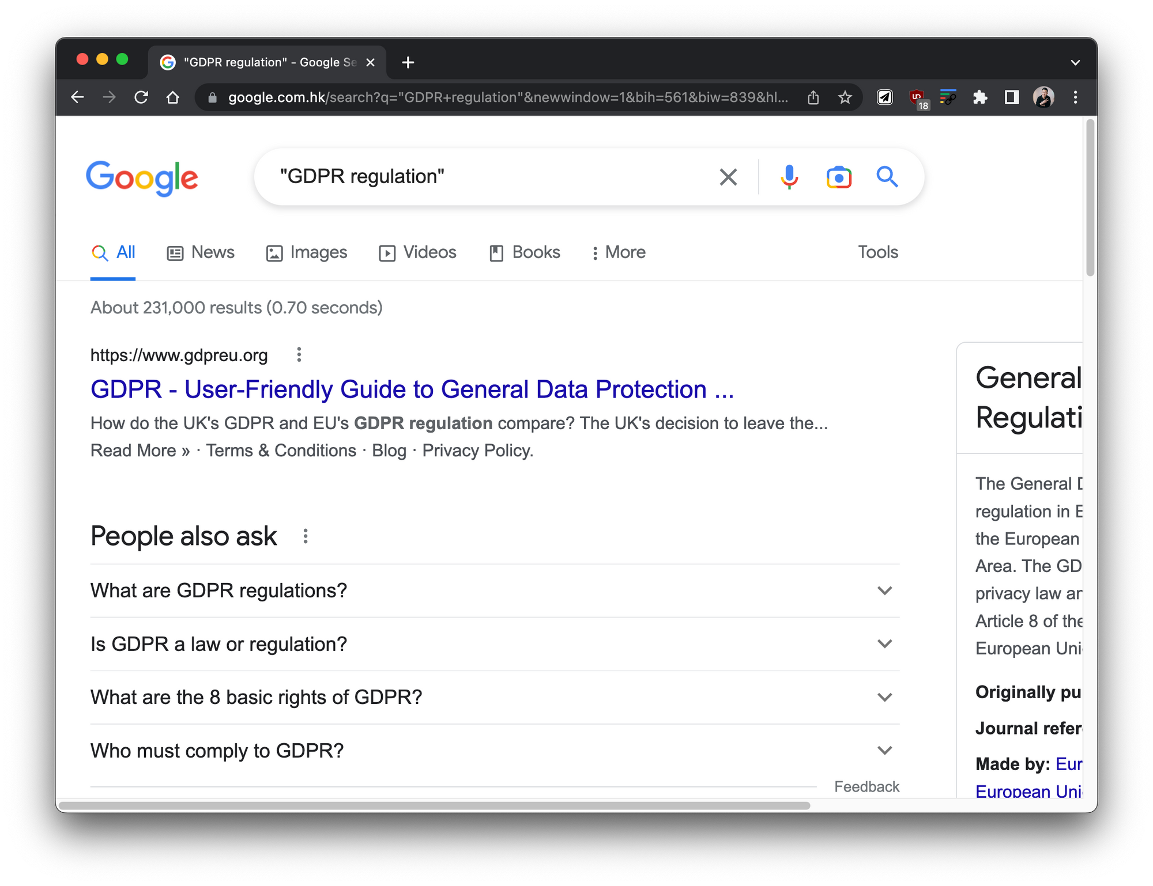Click the voice search microphone icon

click(x=789, y=177)
